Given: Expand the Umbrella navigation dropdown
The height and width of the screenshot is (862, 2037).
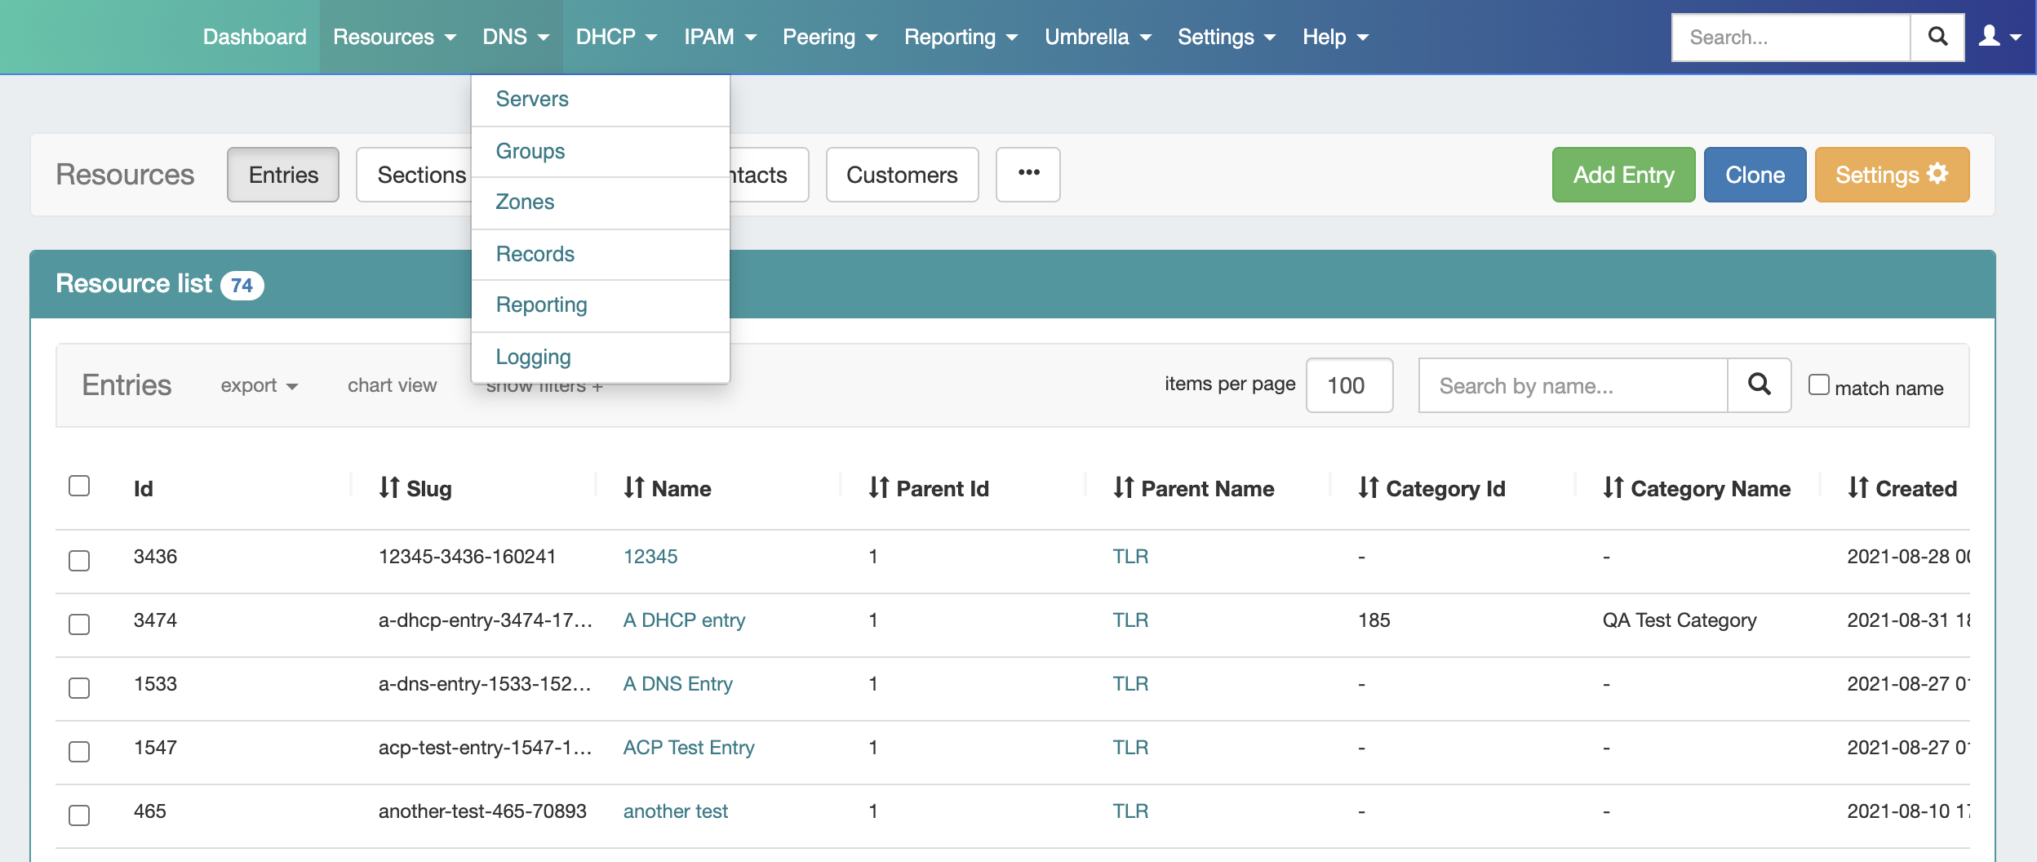Looking at the screenshot, I should click(x=1098, y=37).
